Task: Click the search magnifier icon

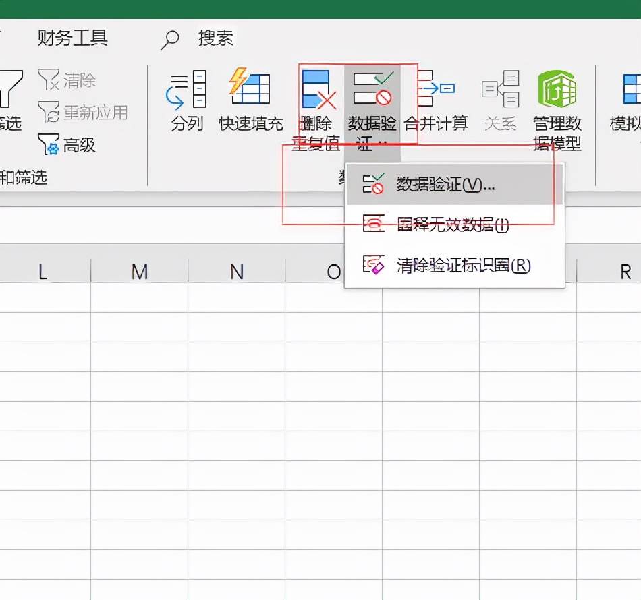Action: coord(169,40)
